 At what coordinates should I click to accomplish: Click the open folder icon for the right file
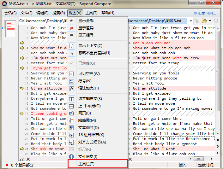(204, 21)
